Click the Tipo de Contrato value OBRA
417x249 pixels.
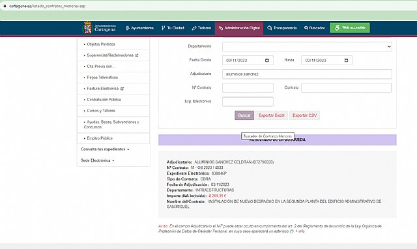[x=206, y=179]
